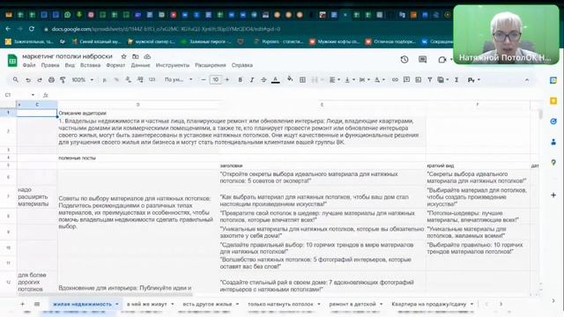Open the Calendar side panel icon
Screen dimensions: 564x317
pos(553,80)
